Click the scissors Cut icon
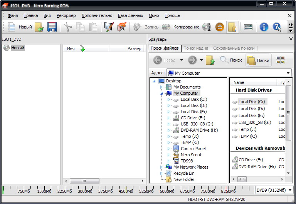Image resolution: width=296 pixels, height=204 pixels. [68, 27]
